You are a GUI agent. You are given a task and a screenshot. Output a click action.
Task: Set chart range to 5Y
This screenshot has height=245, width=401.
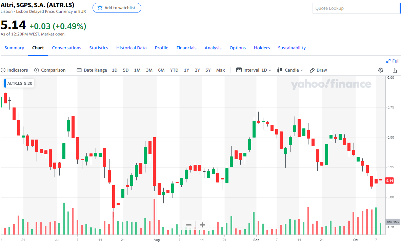coord(208,70)
